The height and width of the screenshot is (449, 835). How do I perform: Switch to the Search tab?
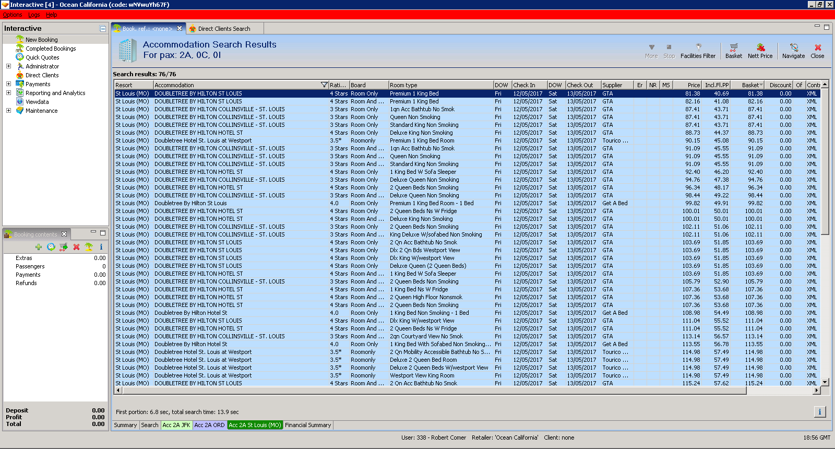click(150, 425)
